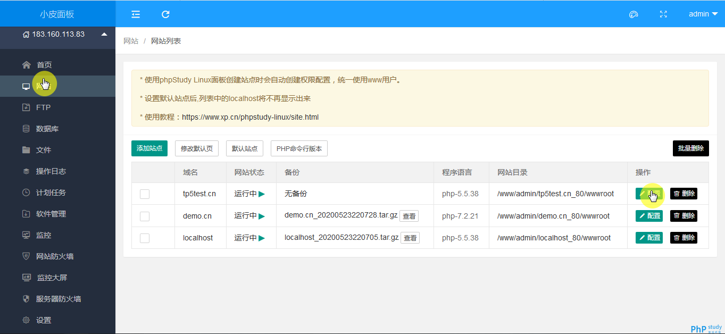
Task: Toggle fullscreen mode icon
Action: 663,14
